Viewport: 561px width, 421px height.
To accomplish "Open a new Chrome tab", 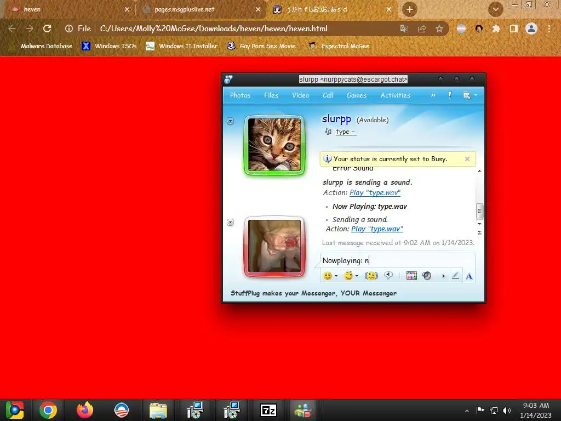I will [x=410, y=9].
